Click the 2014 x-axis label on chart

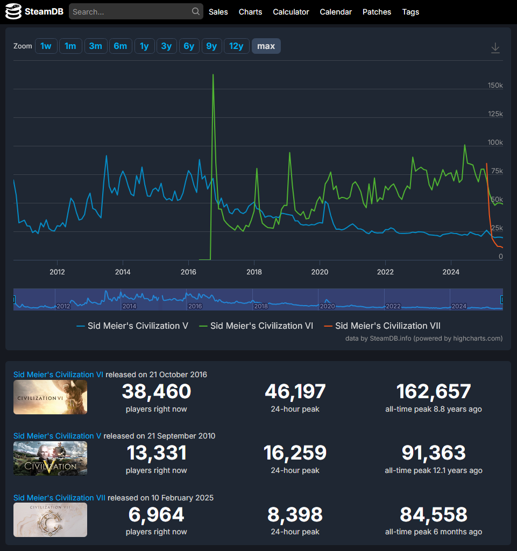click(123, 272)
